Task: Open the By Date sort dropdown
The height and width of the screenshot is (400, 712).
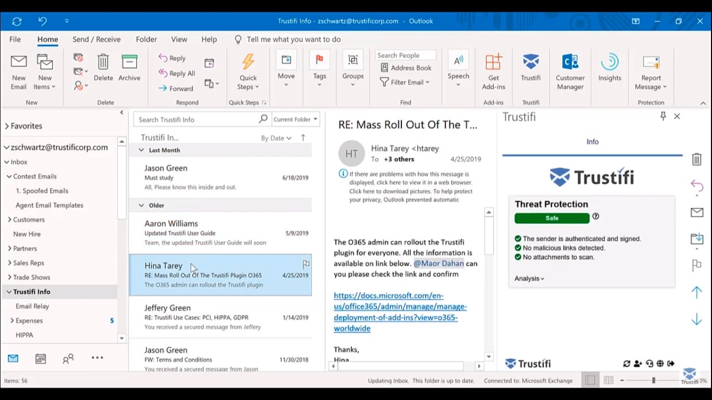Action: 276,138
